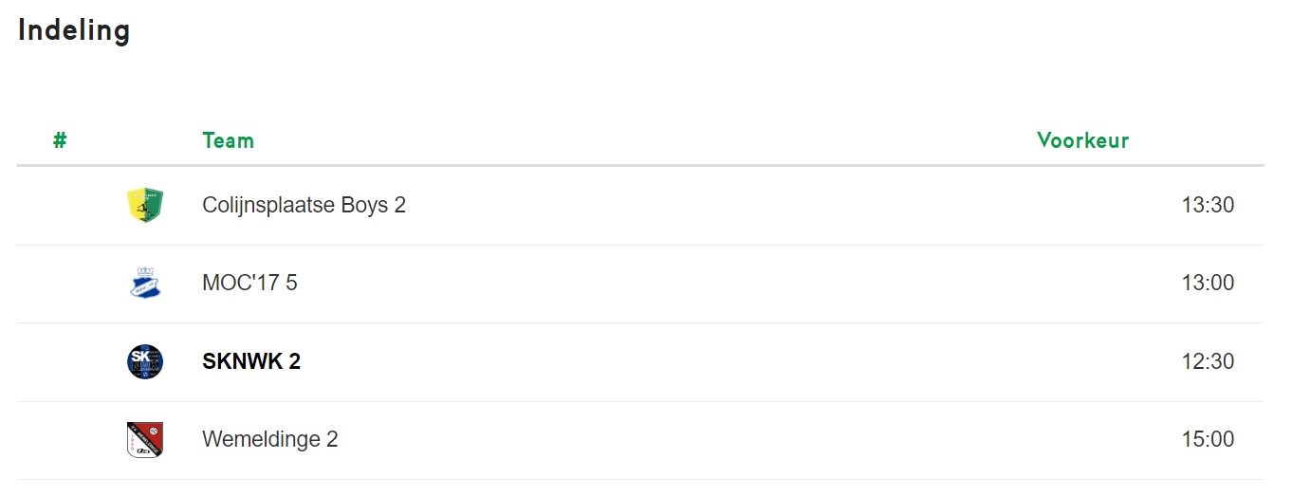Screen dimensions: 1292x496
Task: Select the Wemeldinge 2 table row
Action: tap(640, 440)
